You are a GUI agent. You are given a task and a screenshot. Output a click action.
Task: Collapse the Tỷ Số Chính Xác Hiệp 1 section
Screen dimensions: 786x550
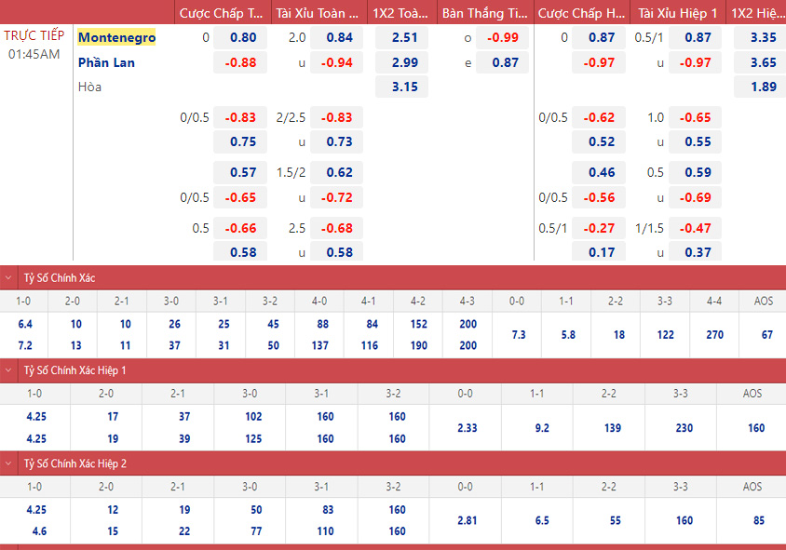point(9,370)
